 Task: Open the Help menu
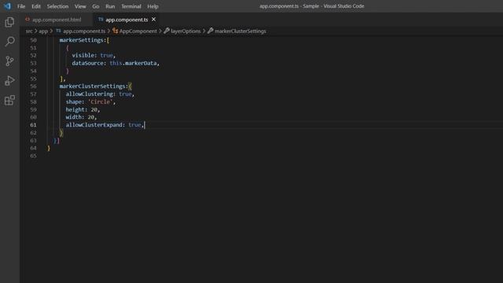(152, 6)
